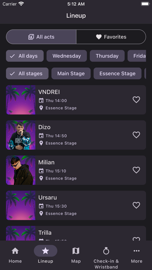
Task: Filter lineup by Wednesday
Action: 67,56
